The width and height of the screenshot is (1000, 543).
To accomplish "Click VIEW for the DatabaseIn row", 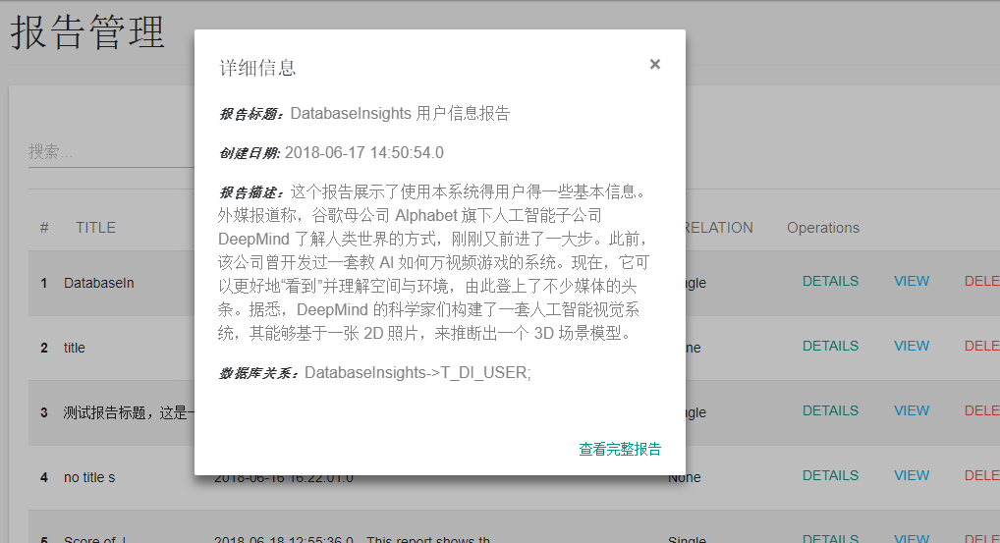I will [912, 281].
